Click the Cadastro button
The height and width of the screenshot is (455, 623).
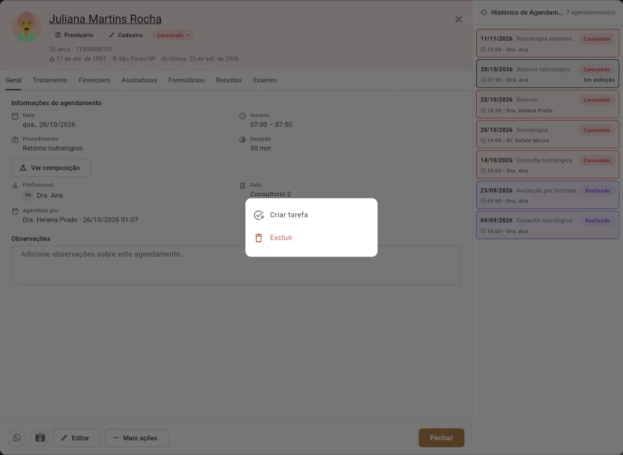click(126, 35)
